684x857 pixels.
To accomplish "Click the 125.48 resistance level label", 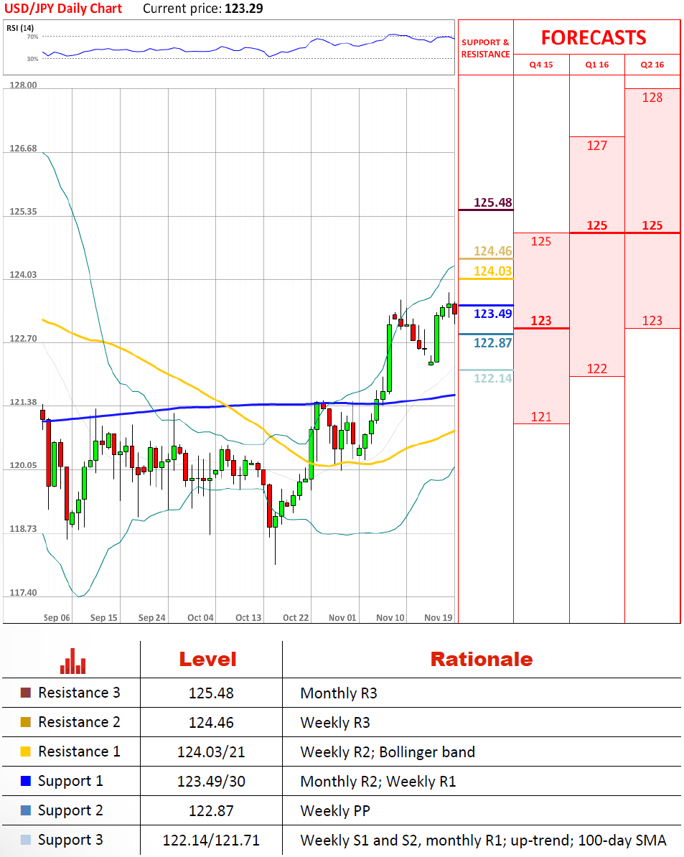I will tap(493, 202).
